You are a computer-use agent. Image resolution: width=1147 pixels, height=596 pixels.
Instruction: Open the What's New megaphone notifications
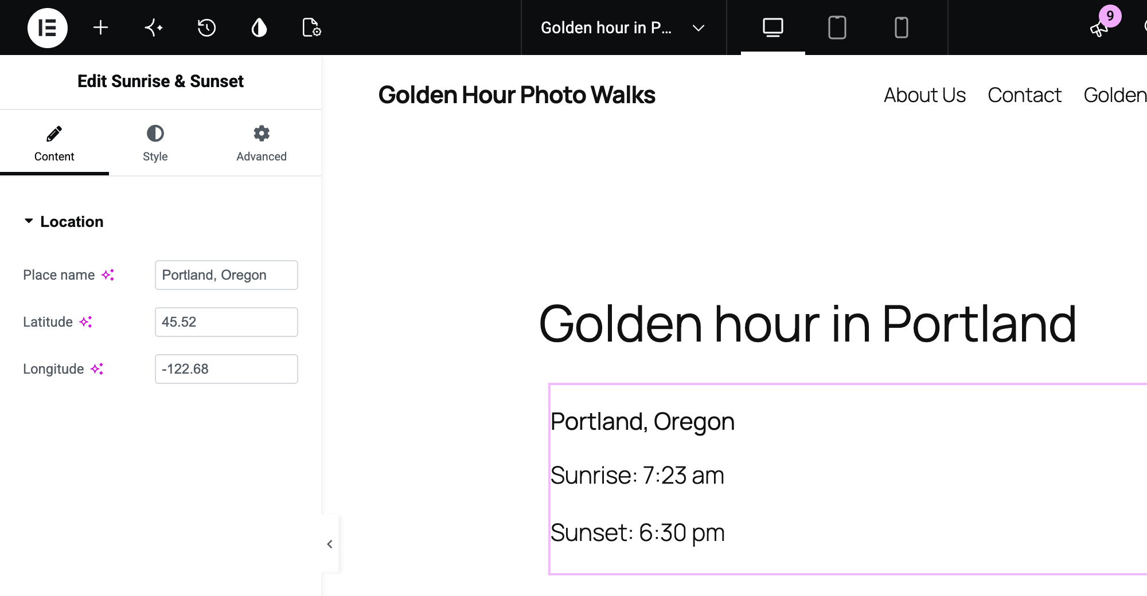pyautogui.click(x=1099, y=29)
